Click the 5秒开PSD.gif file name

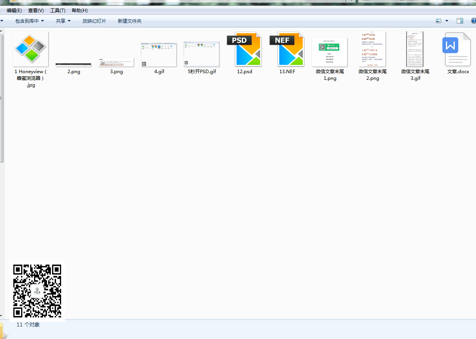click(x=202, y=72)
